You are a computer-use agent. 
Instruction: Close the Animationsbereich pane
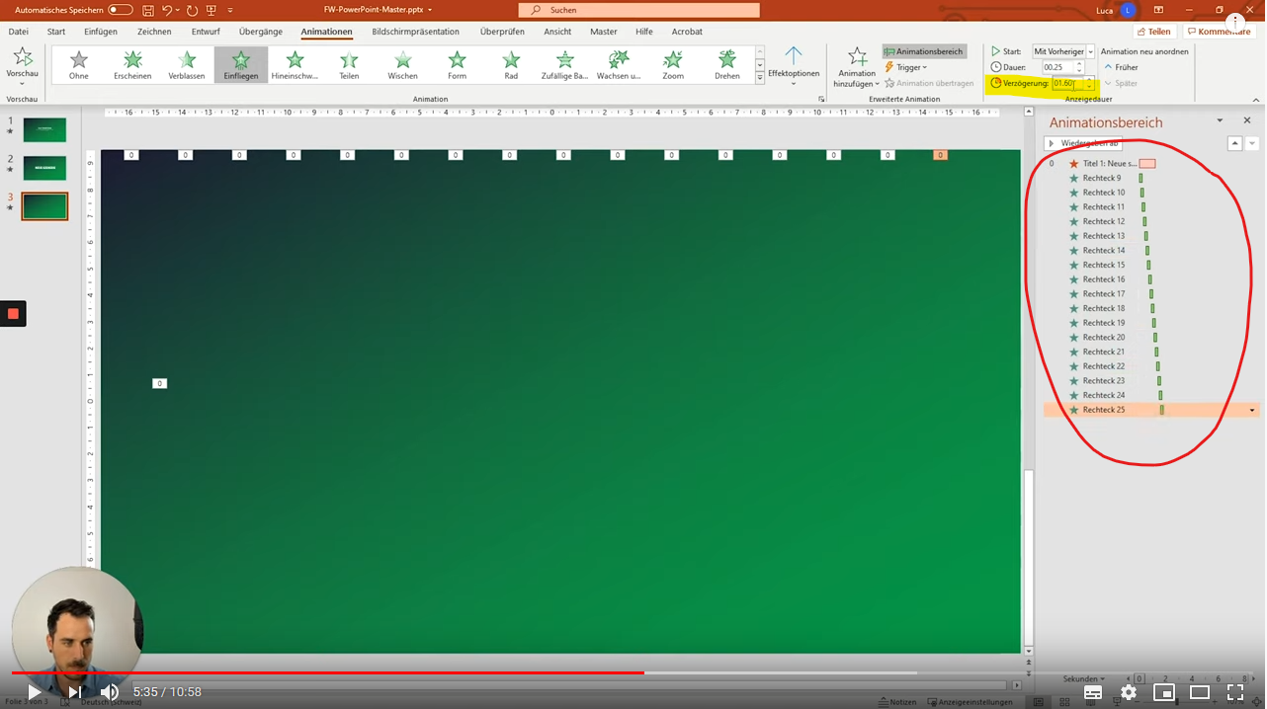point(1246,120)
